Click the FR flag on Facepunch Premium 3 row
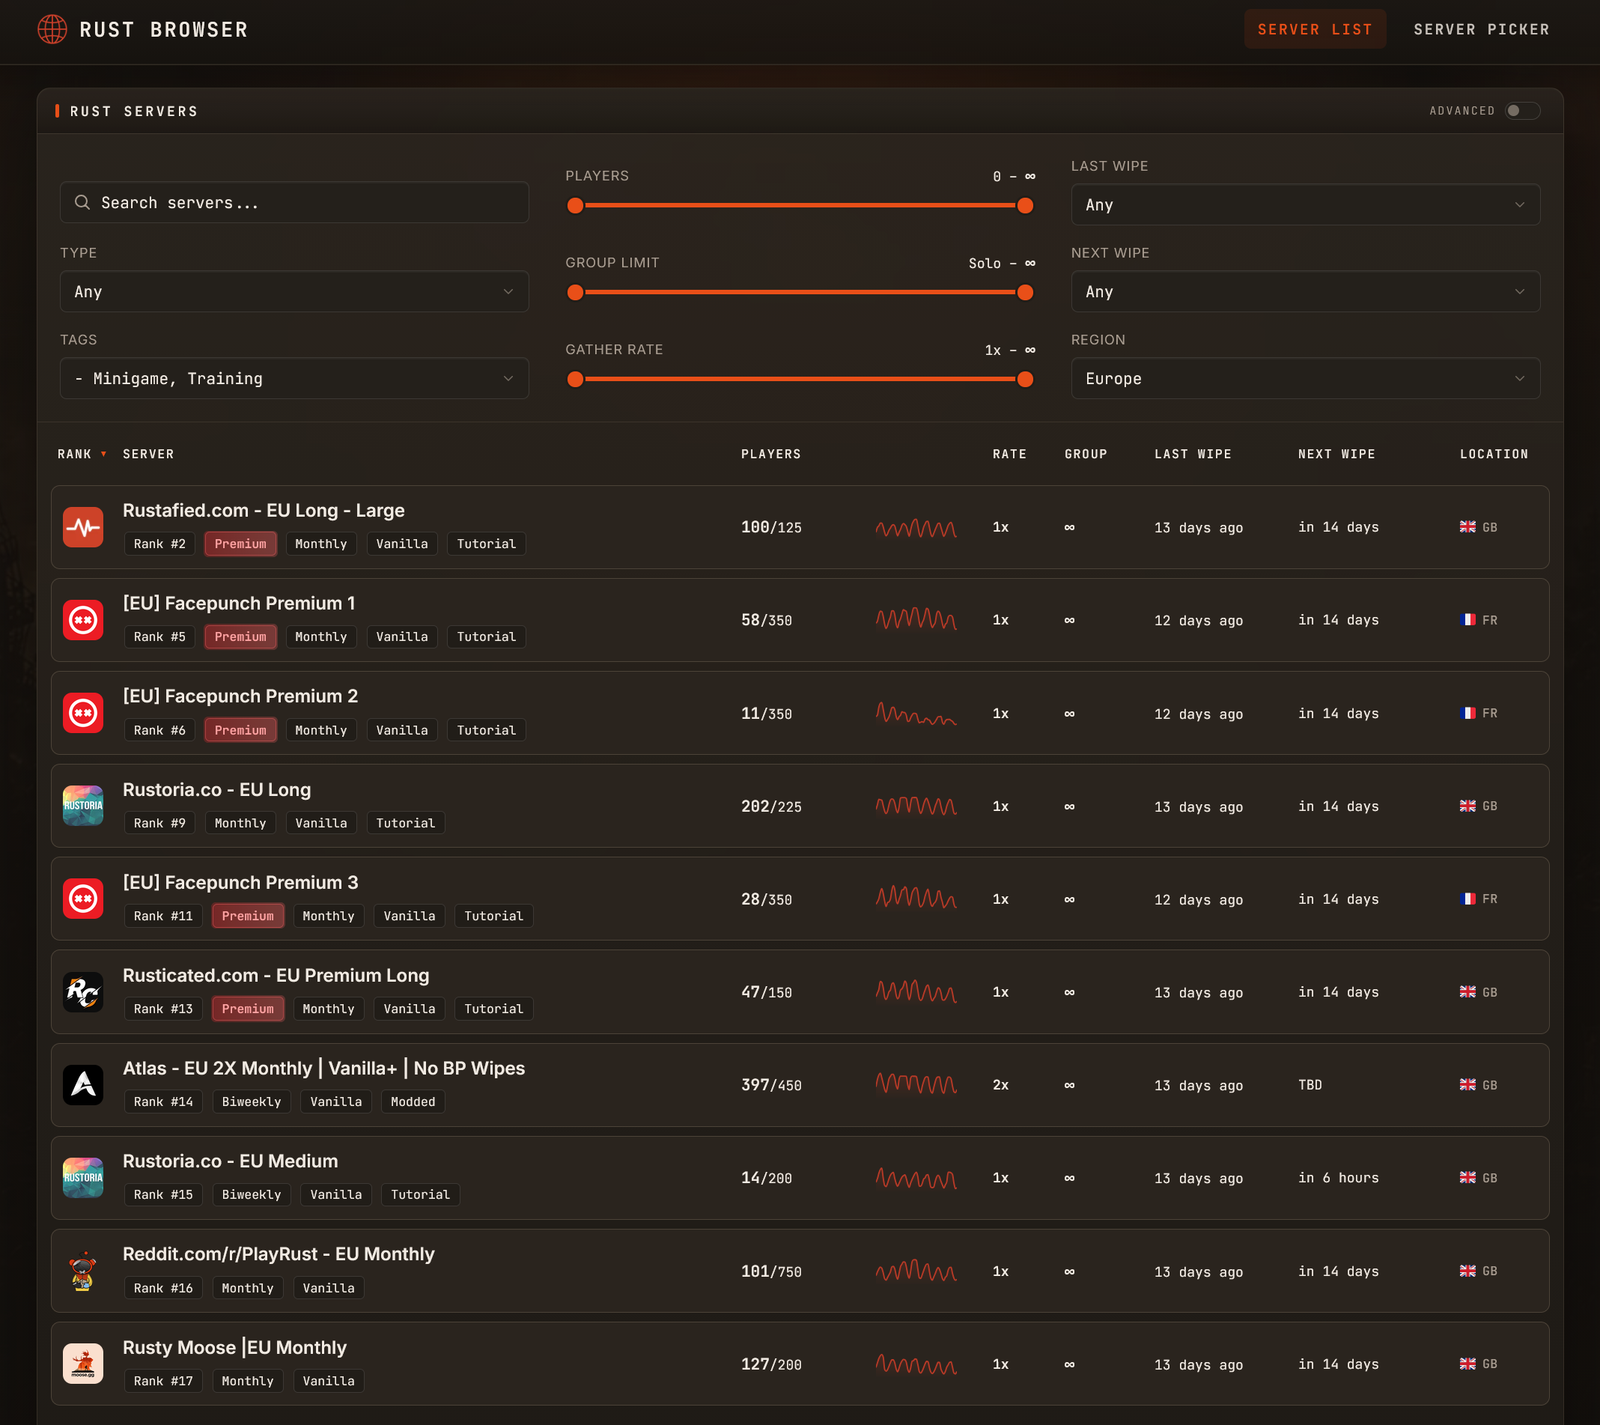1600x1425 pixels. [1467, 899]
